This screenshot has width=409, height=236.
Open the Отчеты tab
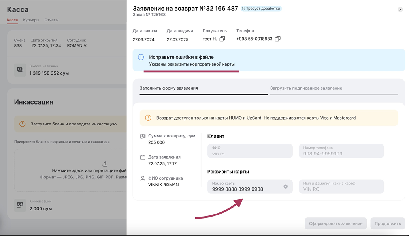51,20
